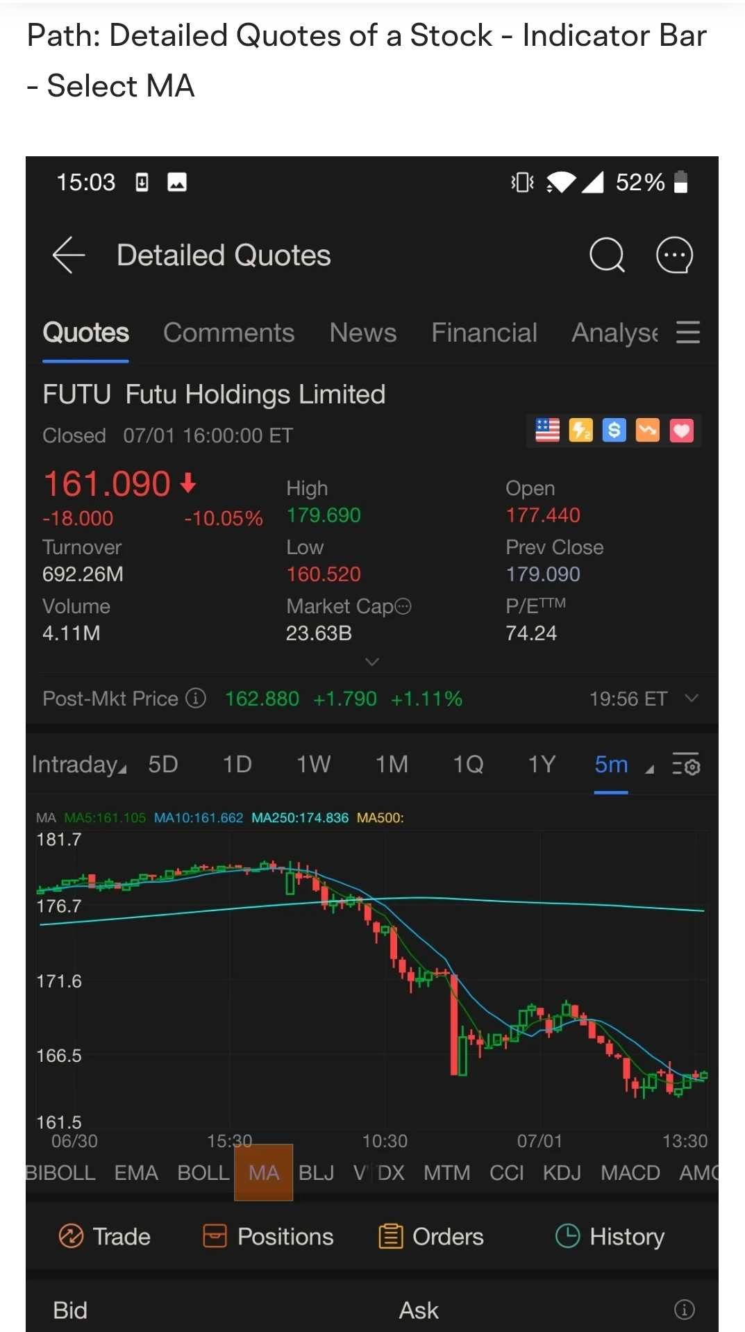The height and width of the screenshot is (1332, 745).
Task: Open the chat bubble message icon
Action: tap(674, 255)
